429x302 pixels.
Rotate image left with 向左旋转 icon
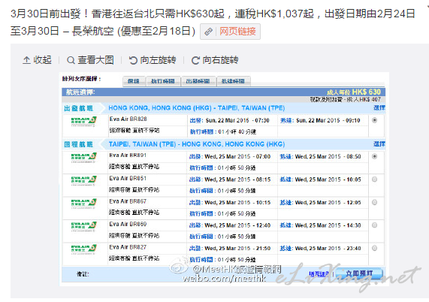tap(133, 60)
